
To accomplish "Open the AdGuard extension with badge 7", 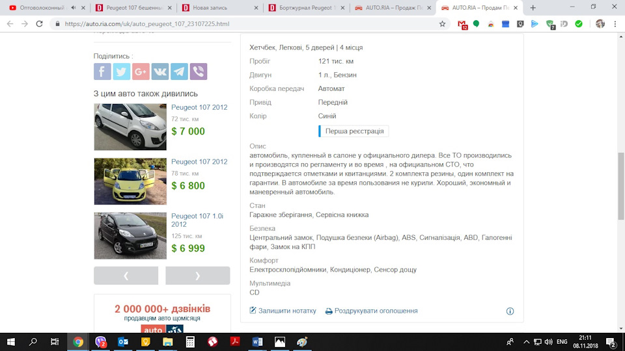I will (550, 24).
